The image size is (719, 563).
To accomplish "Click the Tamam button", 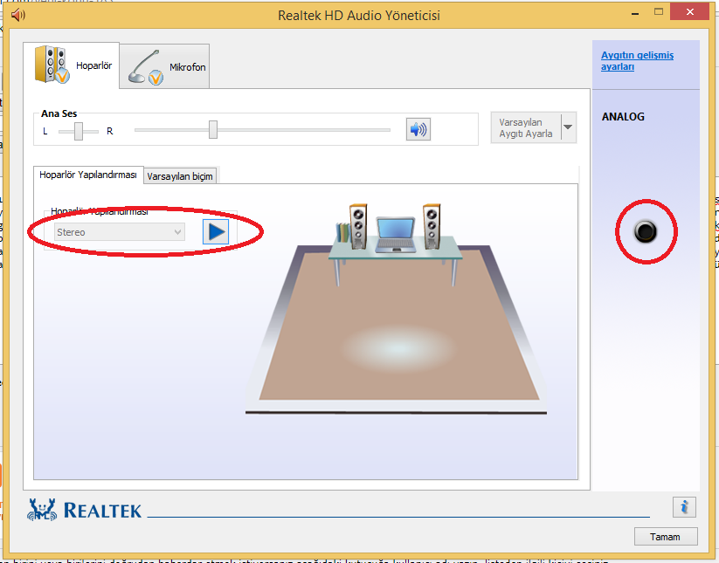I will pos(666,537).
